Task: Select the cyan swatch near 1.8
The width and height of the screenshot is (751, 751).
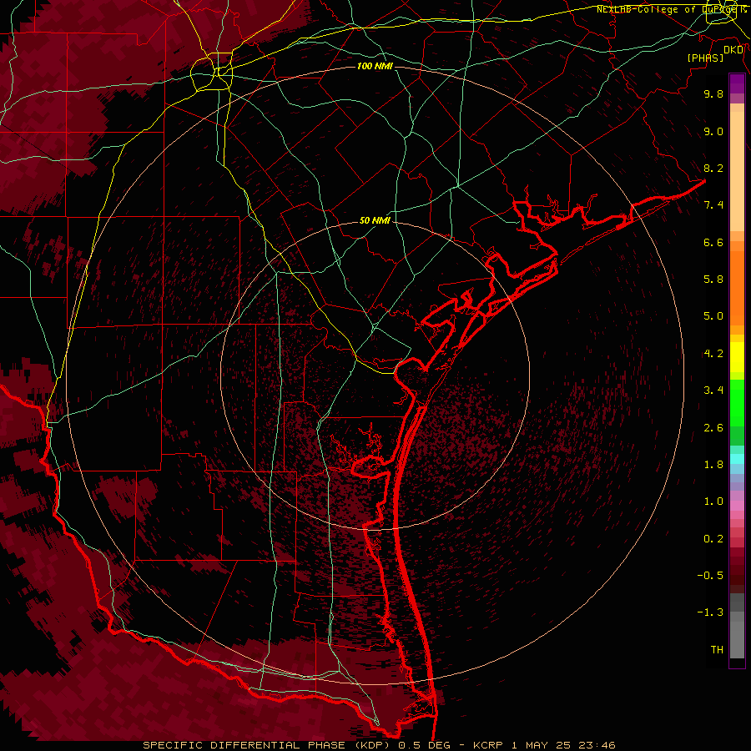Action: tap(737, 459)
